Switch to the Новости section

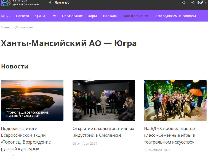coord(22,16)
